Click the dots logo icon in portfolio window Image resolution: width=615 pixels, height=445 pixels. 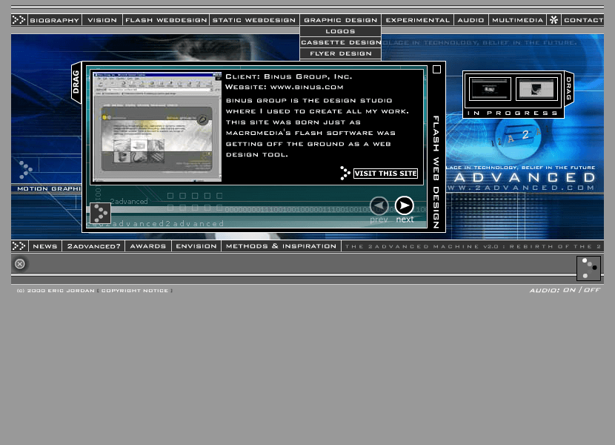[101, 213]
